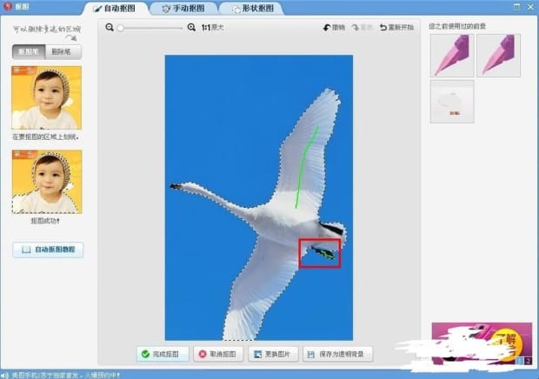Maximize the 抠图 window
539x379 pixels.
[516, 7]
